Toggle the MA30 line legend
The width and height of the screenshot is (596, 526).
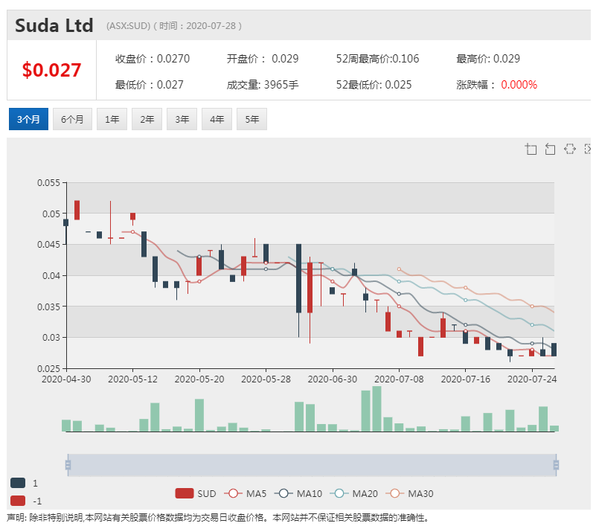click(409, 494)
